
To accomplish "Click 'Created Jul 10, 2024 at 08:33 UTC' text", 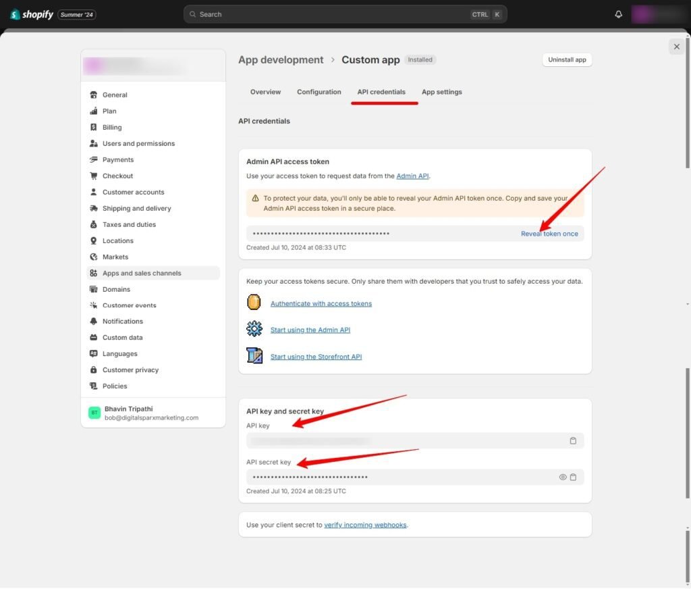I will 296,247.
